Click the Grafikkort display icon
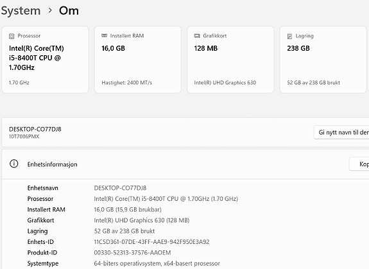 [197, 36]
